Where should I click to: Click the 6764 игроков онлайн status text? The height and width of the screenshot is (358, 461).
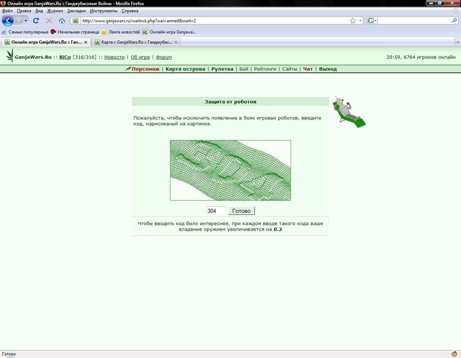tap(430, 57)
